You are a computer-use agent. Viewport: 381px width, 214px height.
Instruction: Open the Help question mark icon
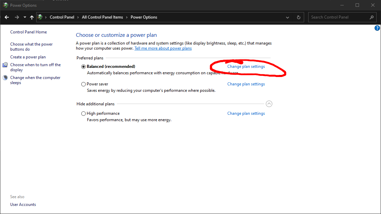click(377, 28)
